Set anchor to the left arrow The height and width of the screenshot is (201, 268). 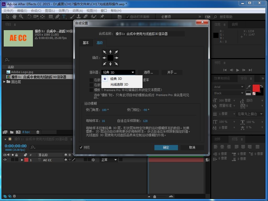point(104,58)
